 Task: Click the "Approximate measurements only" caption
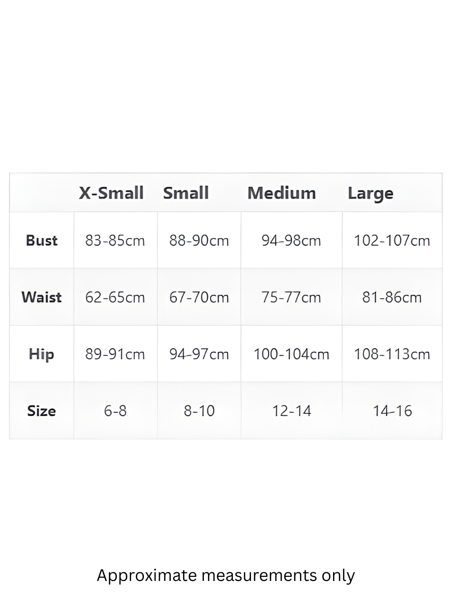click(226, 575)
